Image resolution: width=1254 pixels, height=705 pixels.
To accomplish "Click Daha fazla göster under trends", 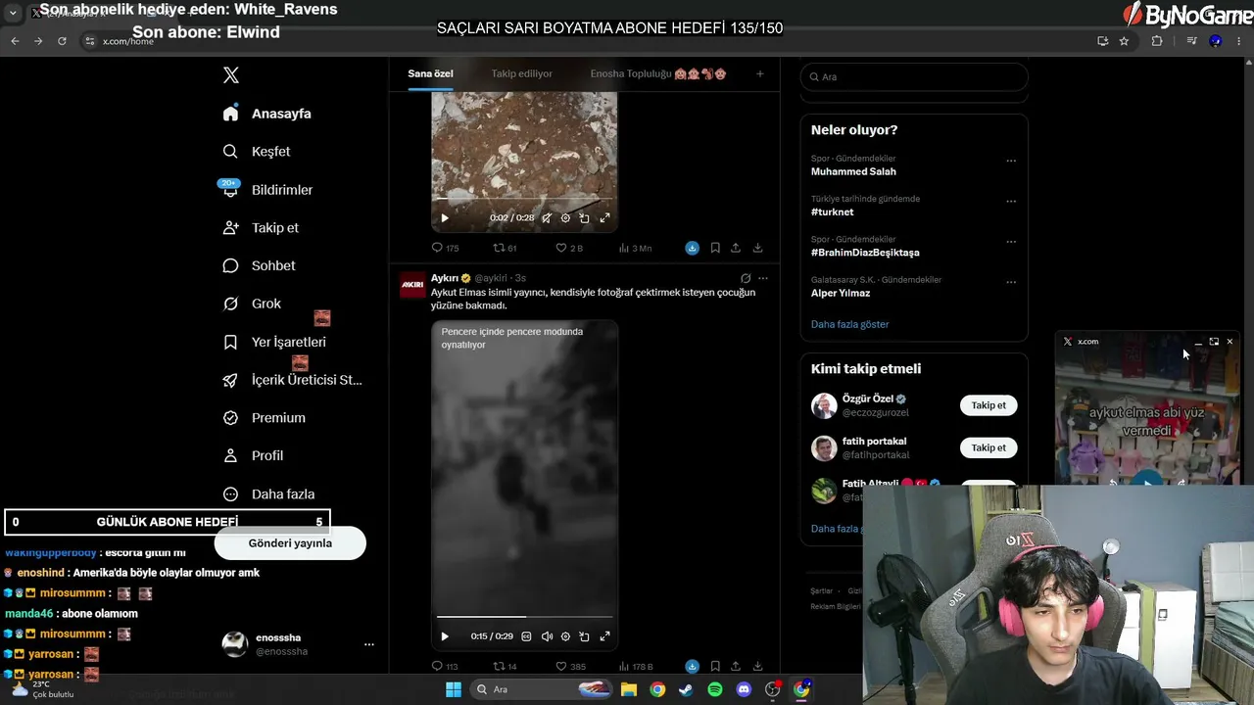I will pyautogui.click(x=850, y=324).
